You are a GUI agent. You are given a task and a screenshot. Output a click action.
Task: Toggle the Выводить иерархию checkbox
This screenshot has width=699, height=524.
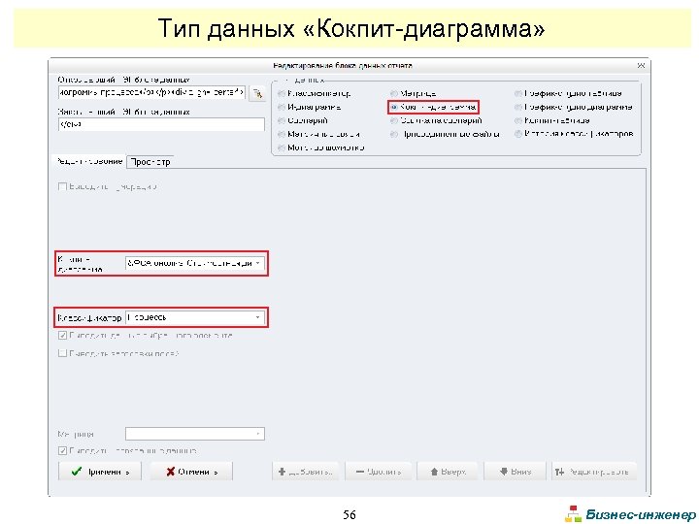(62, 186)
